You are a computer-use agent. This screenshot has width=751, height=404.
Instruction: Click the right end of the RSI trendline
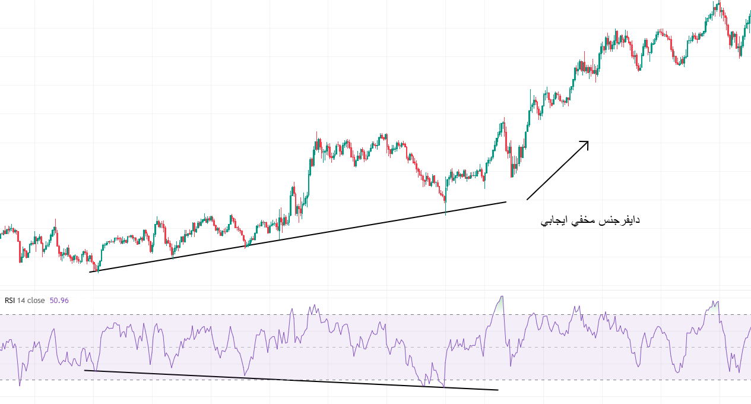point(497,390)
